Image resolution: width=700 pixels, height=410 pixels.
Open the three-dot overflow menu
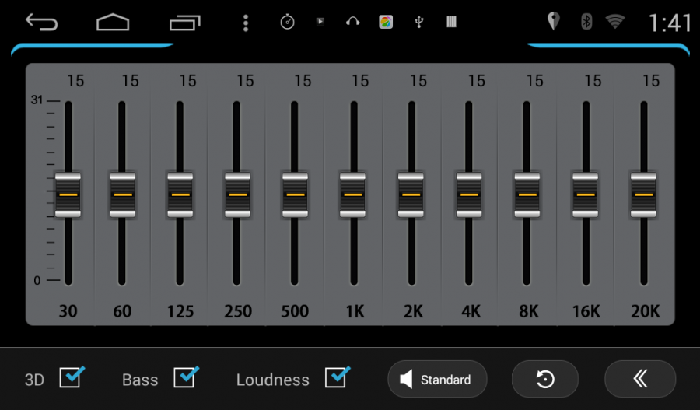[x=246, y=23]
